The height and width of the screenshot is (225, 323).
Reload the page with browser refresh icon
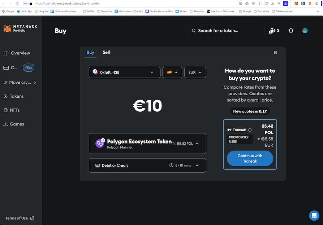coord(17,3)
